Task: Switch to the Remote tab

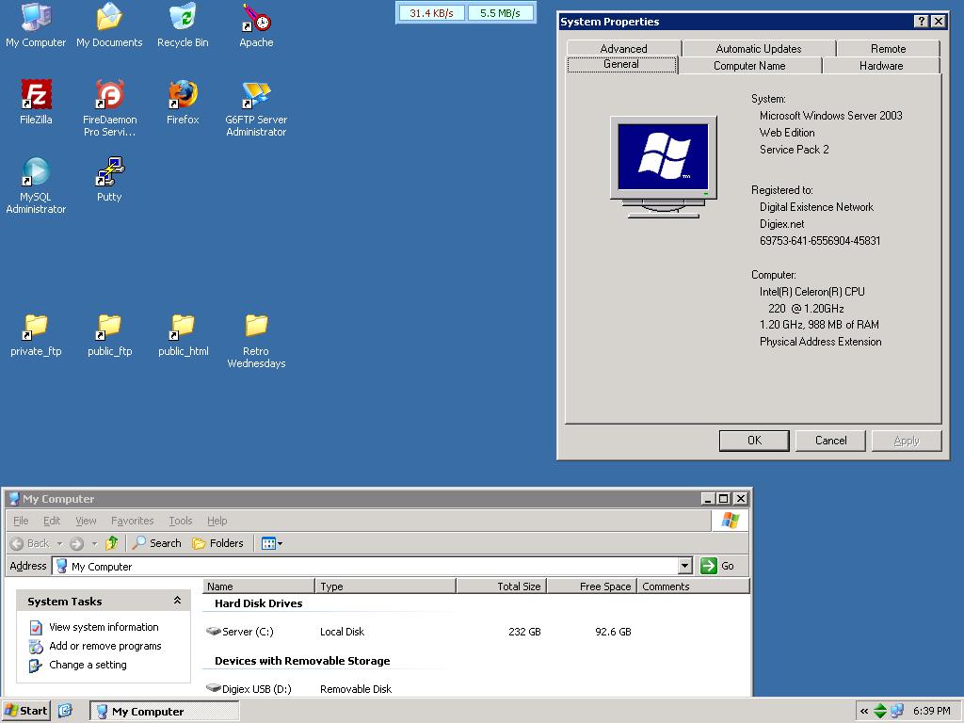Action: tap(888, 48)
